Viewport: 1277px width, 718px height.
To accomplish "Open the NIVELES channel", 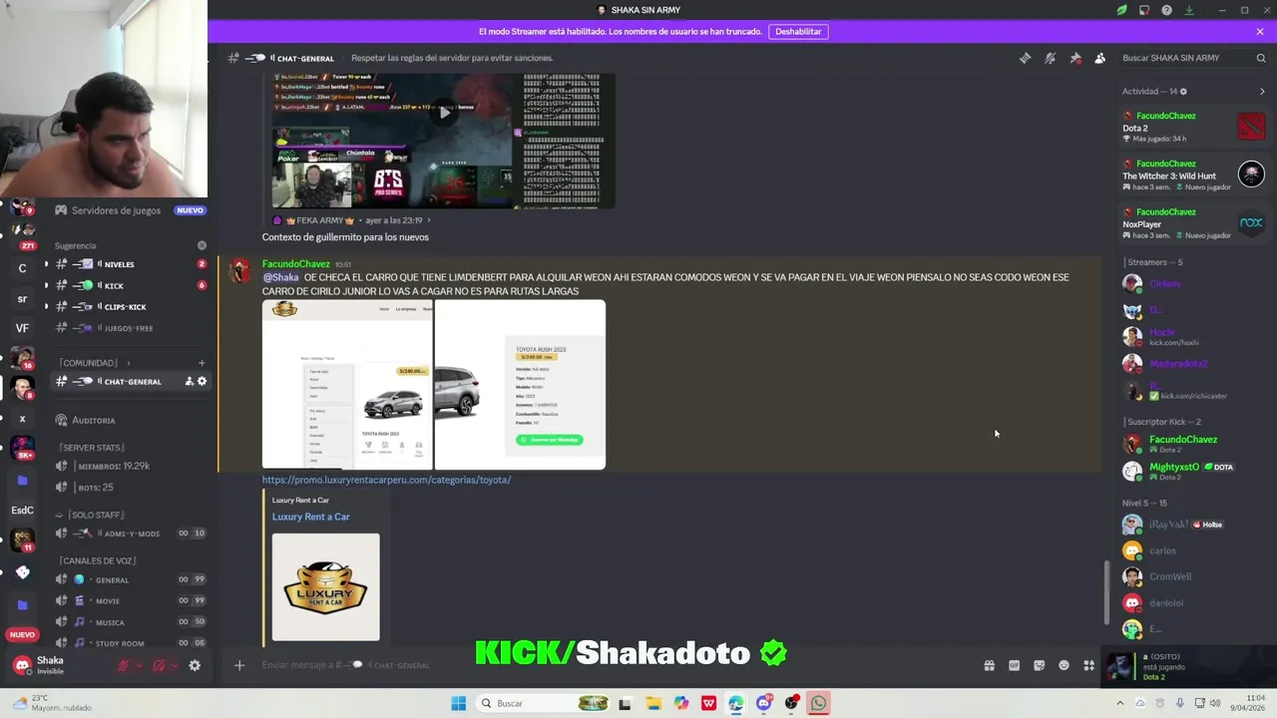I will pos(129,264).
